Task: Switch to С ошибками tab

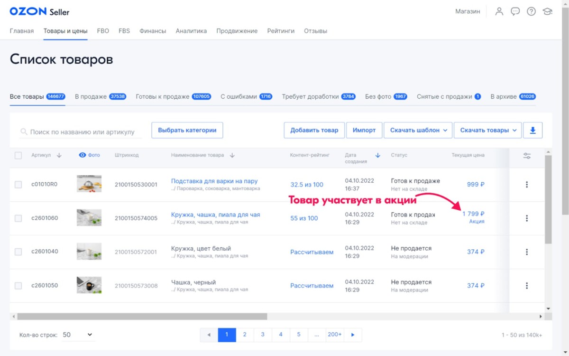Action: [247, 96]
